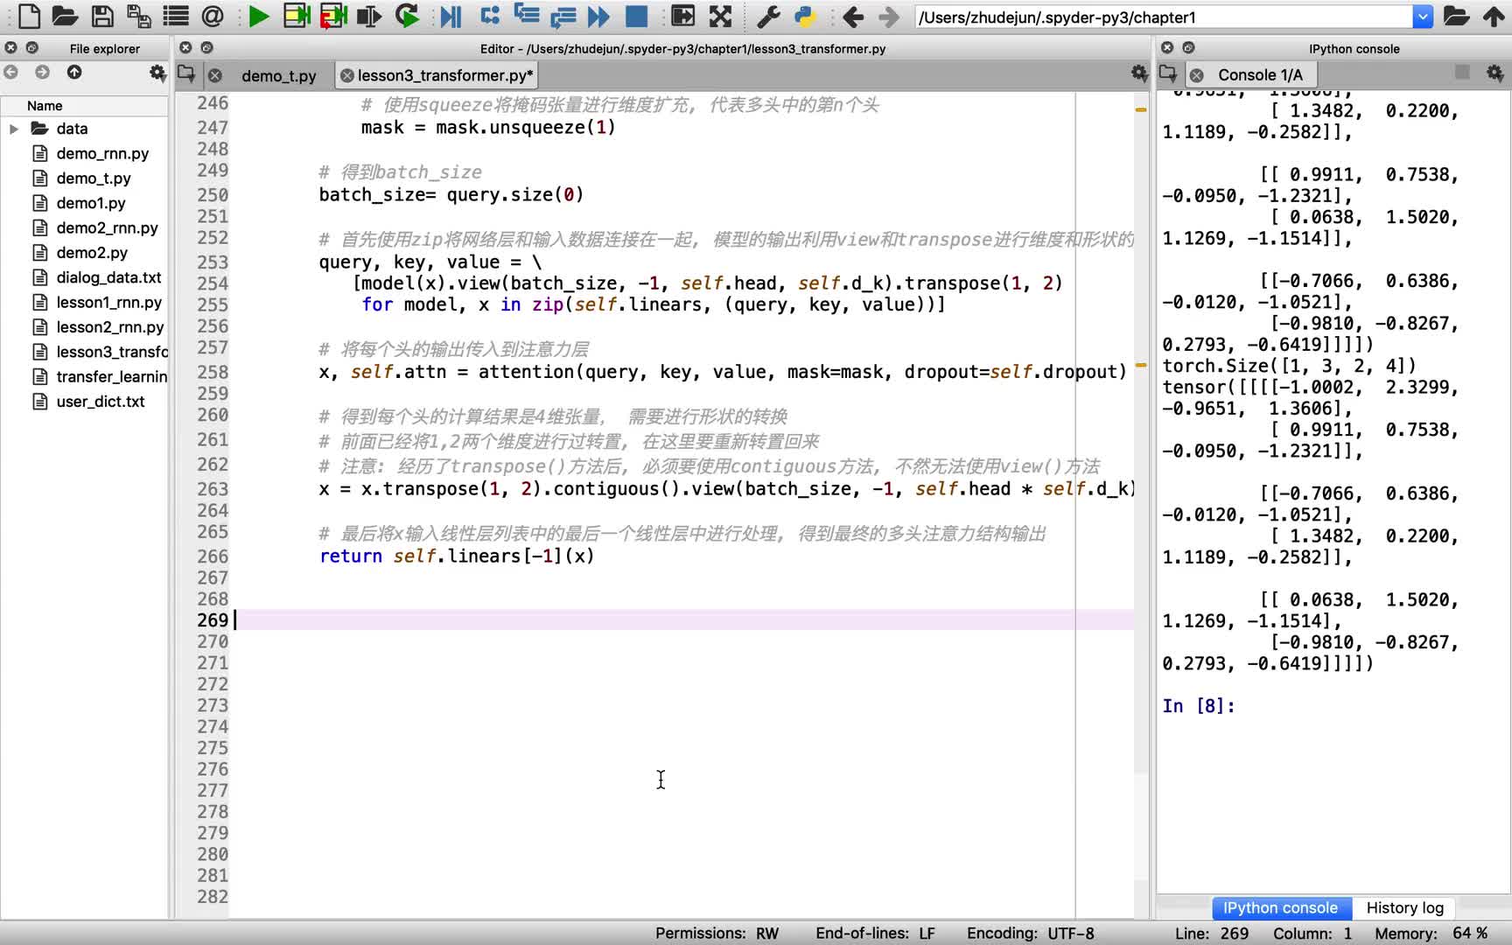Select the bottom IPython console tab
Image resolution: width=1512 pixels, height=945 pixels.
coord(1280,908)
